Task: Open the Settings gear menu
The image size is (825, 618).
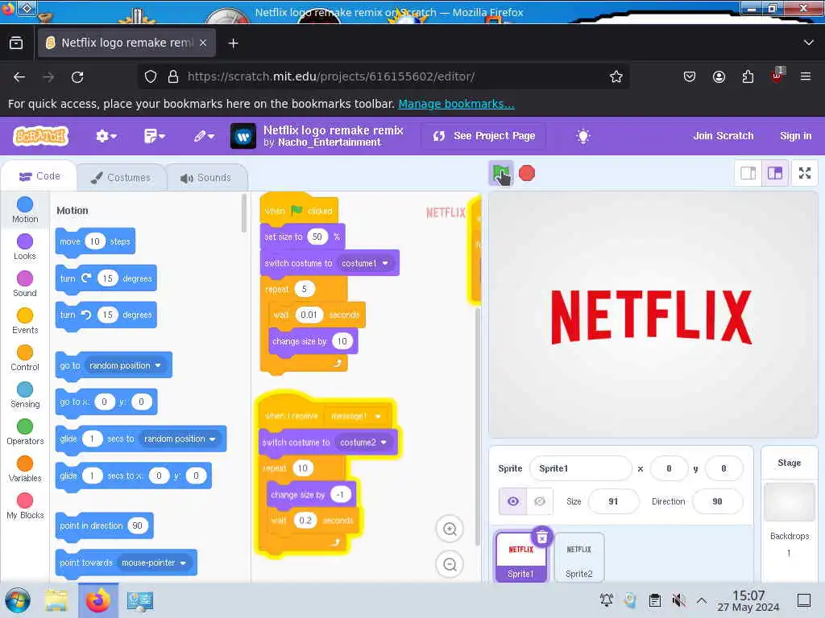Action: pos(106,136)
